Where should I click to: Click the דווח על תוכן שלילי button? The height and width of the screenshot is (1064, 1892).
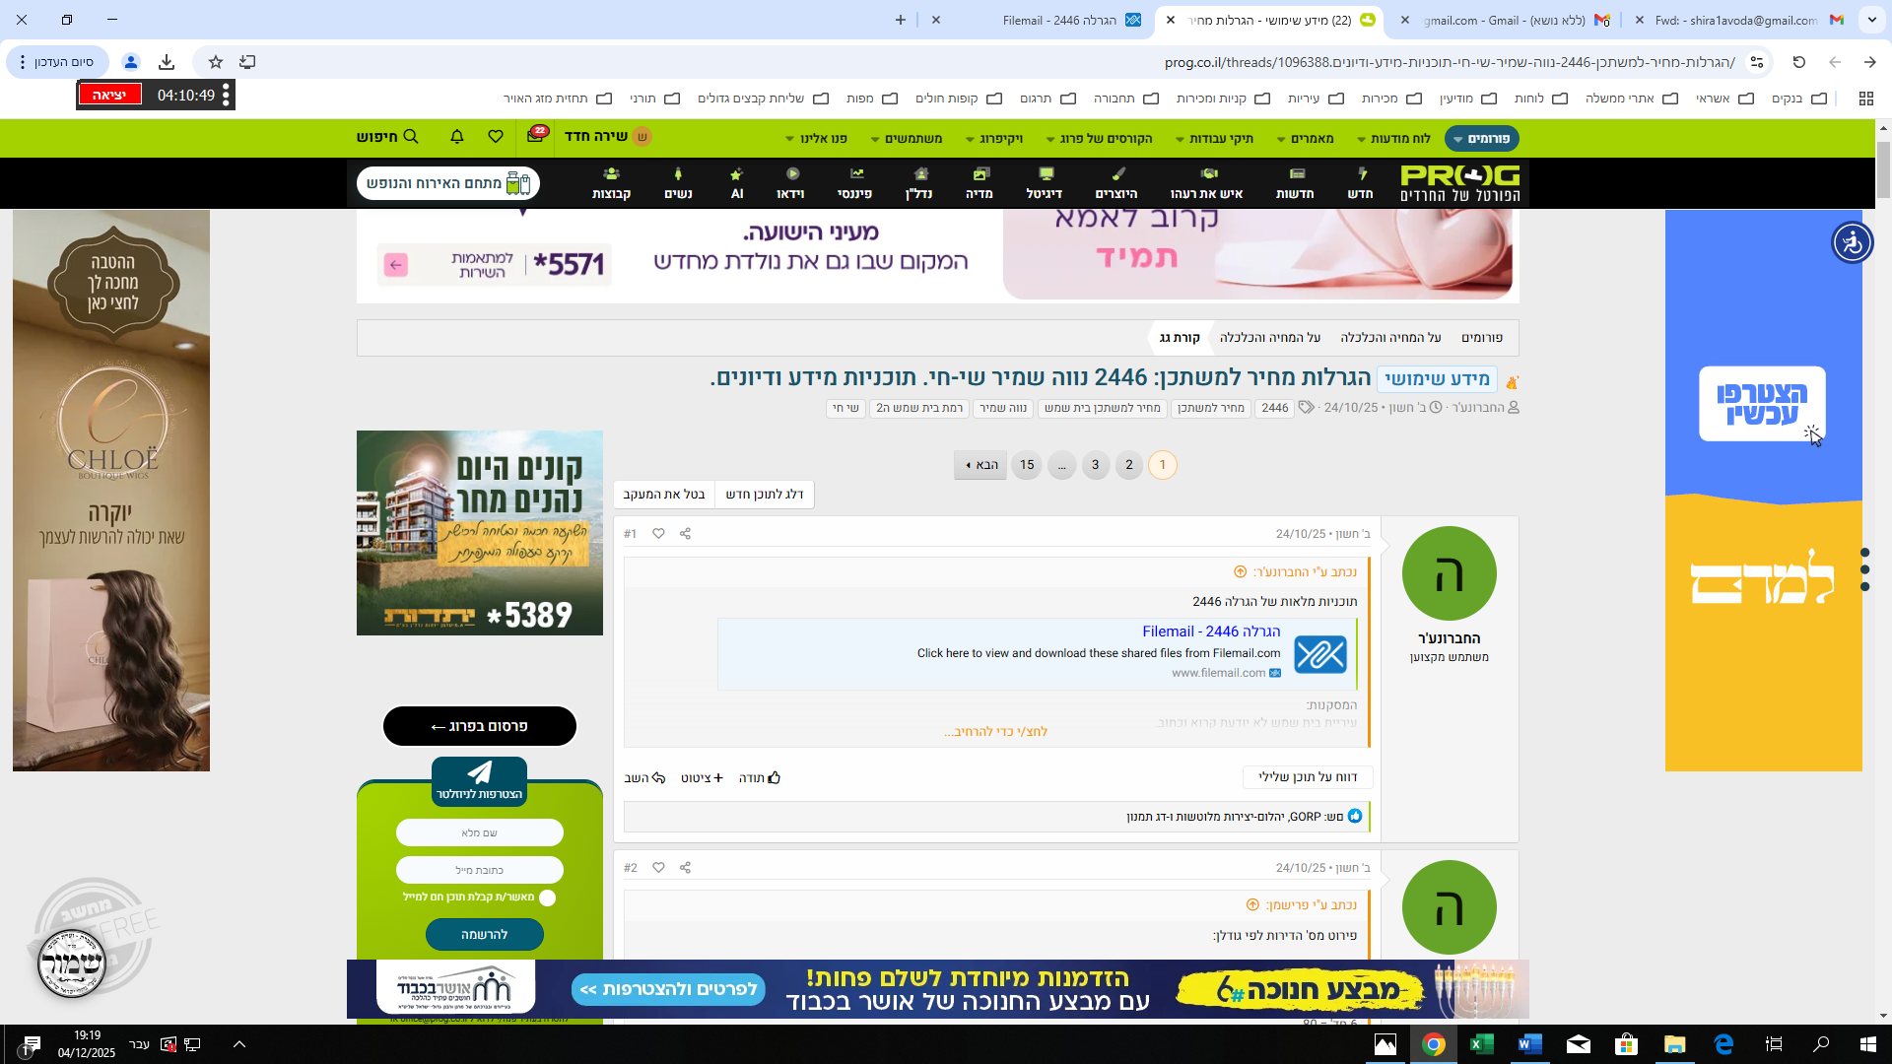pos(1307,777)
